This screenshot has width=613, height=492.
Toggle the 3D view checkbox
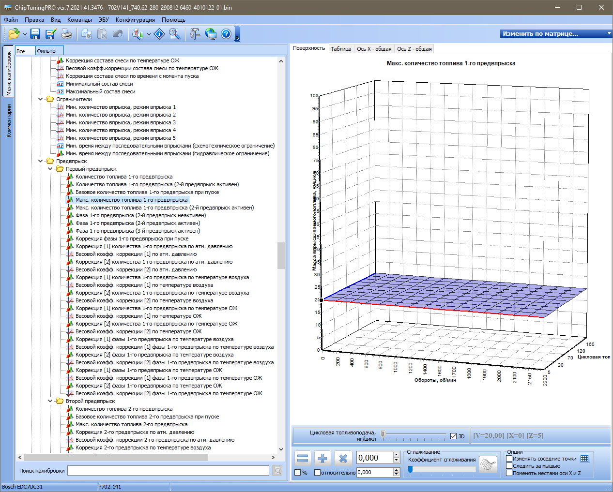coord(453,436)
